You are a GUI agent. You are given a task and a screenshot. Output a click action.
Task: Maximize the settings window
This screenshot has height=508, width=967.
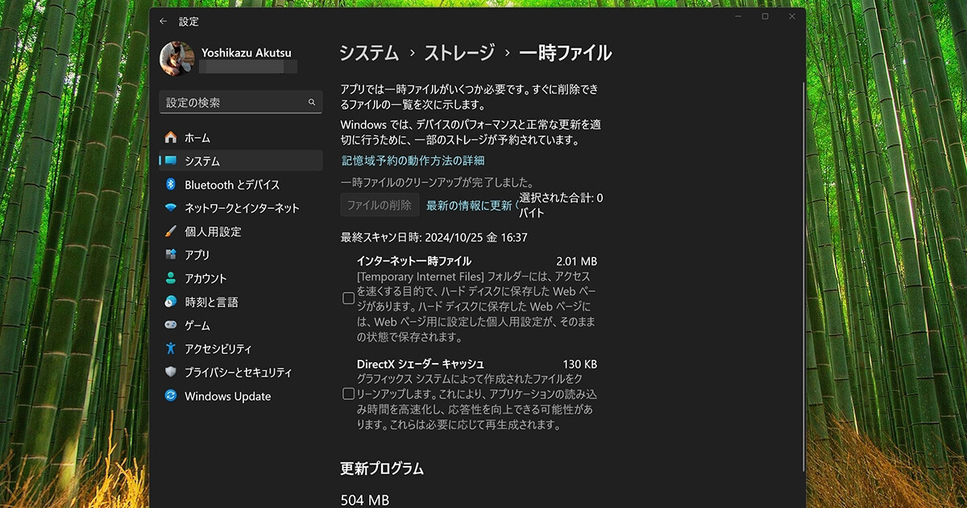pos(765,17)
